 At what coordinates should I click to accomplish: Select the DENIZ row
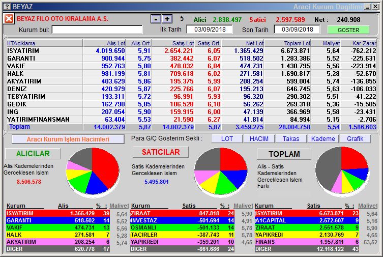[x=191, y=89]
